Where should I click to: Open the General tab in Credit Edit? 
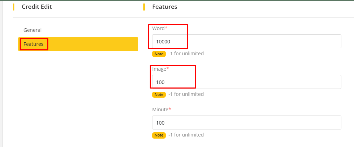[x=32, y=30]
